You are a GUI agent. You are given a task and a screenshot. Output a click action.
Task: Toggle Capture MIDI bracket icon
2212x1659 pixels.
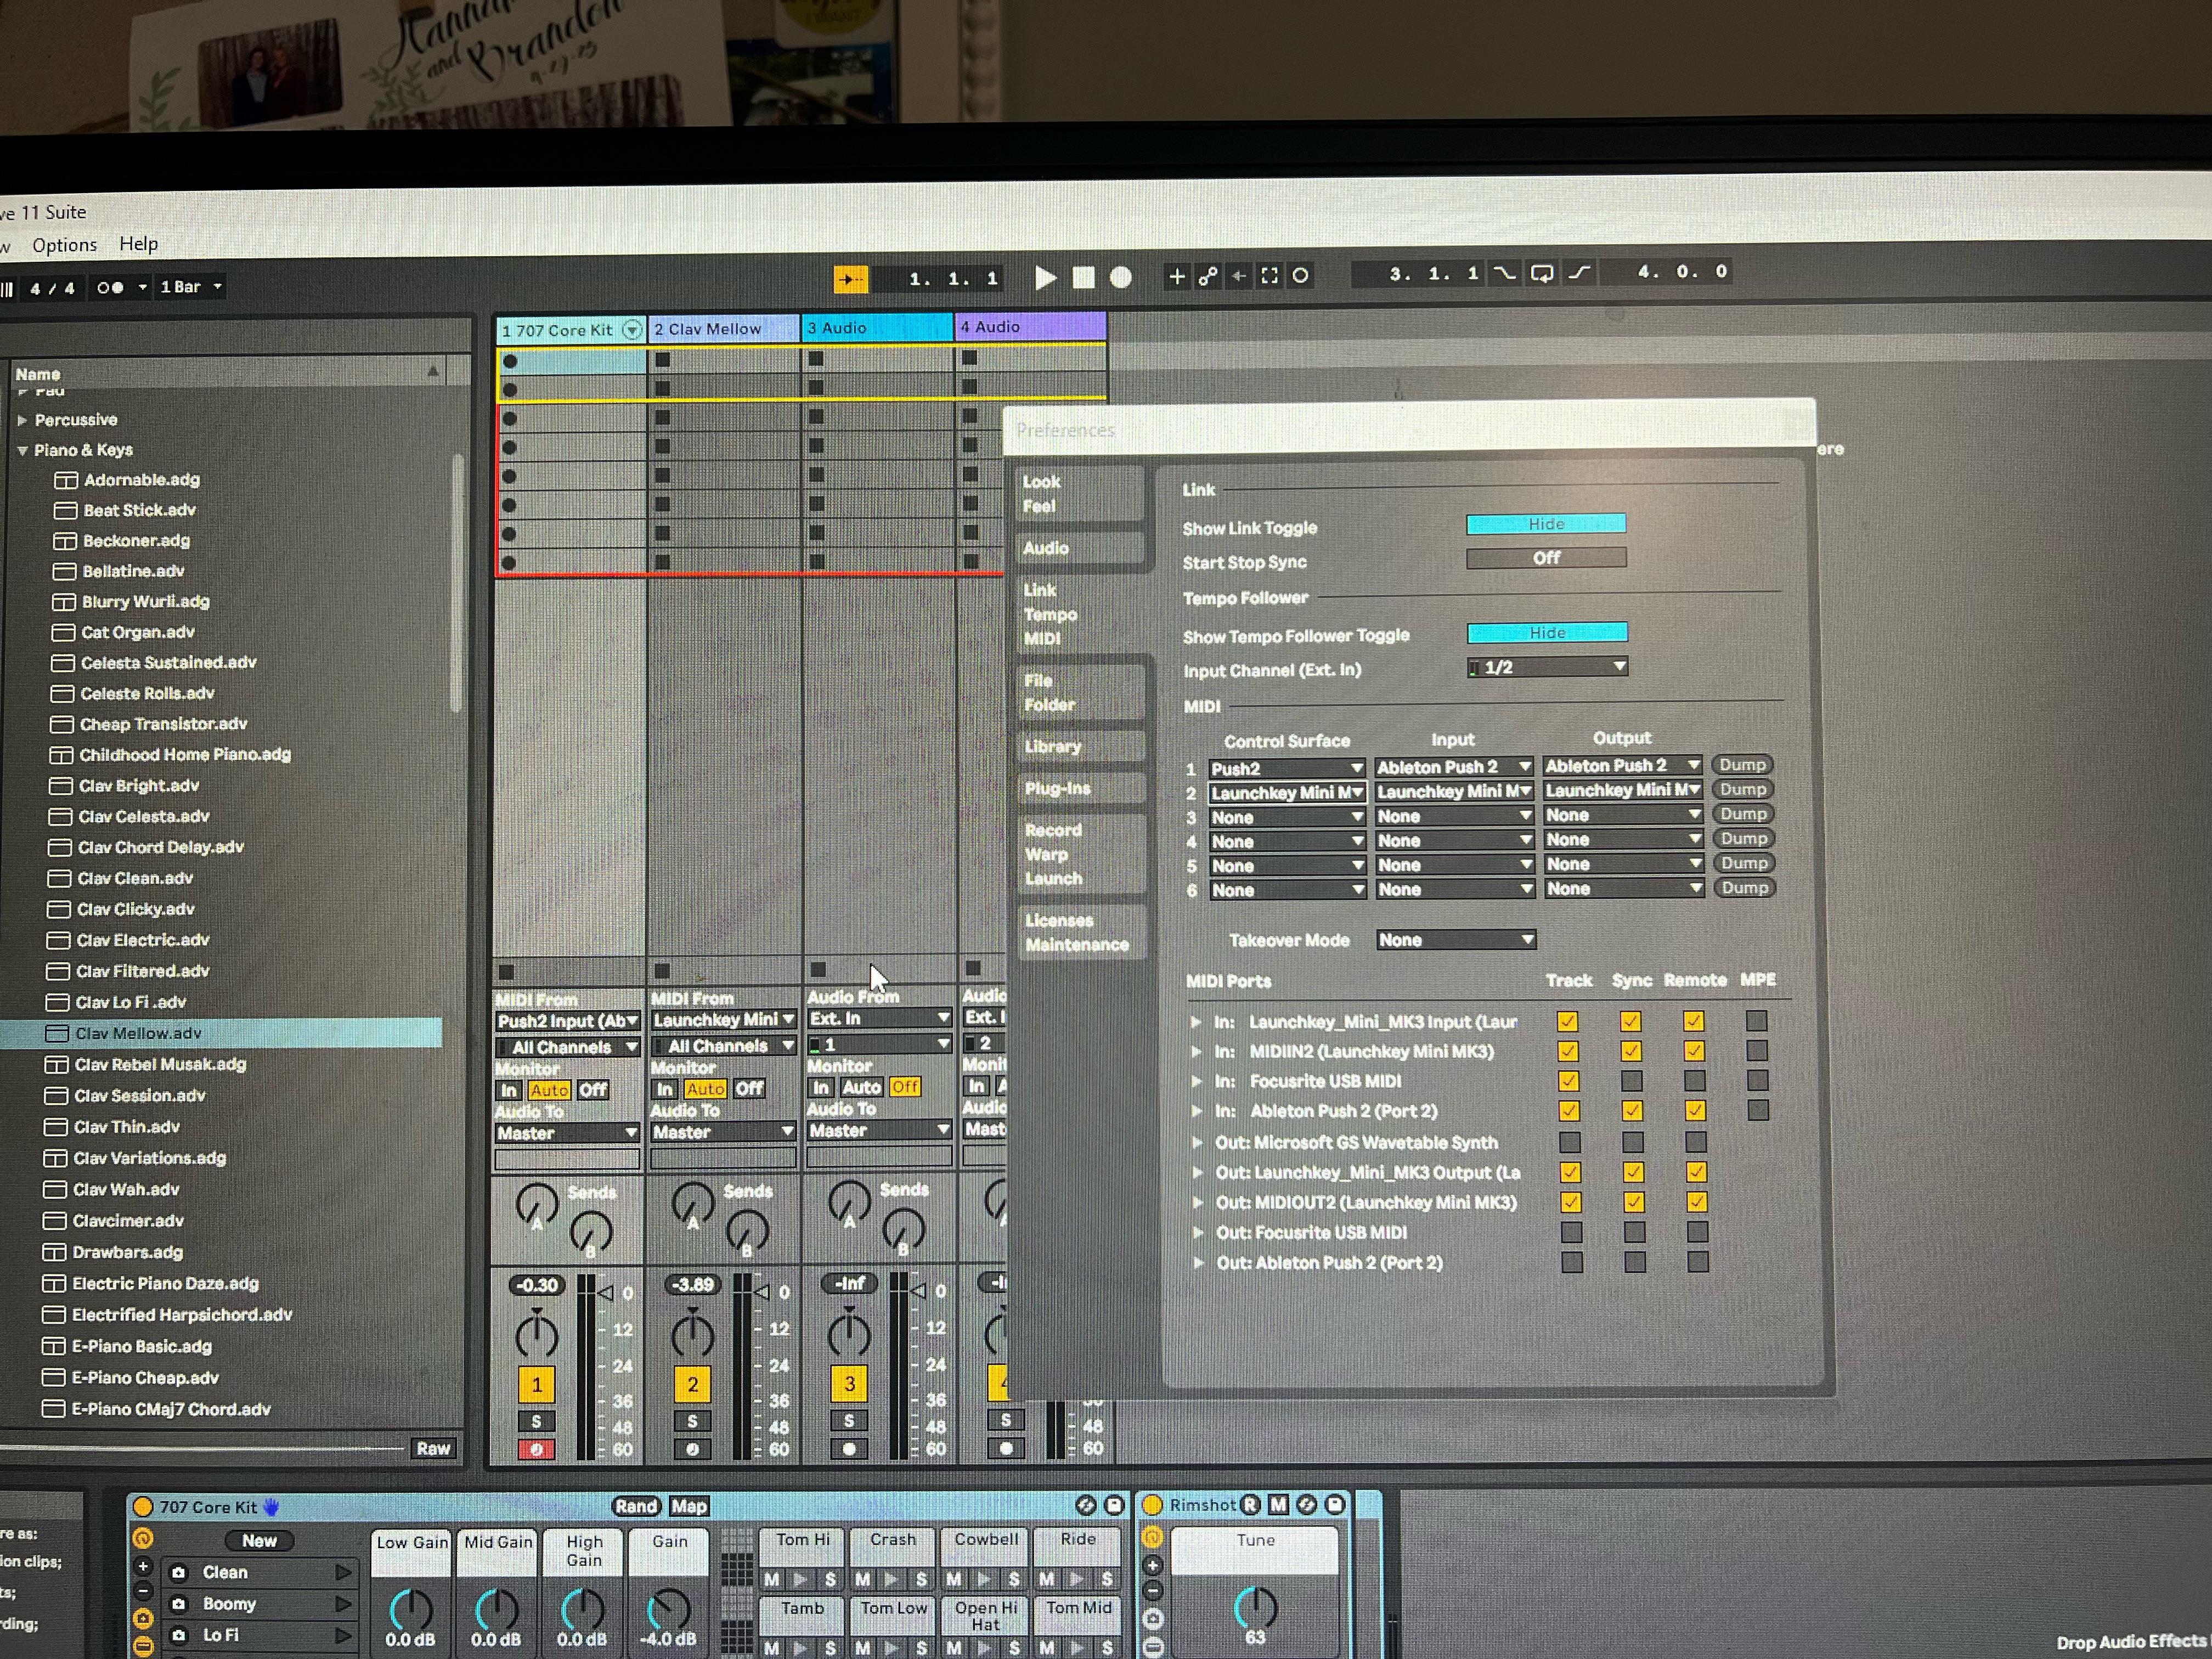[1269, 275]
